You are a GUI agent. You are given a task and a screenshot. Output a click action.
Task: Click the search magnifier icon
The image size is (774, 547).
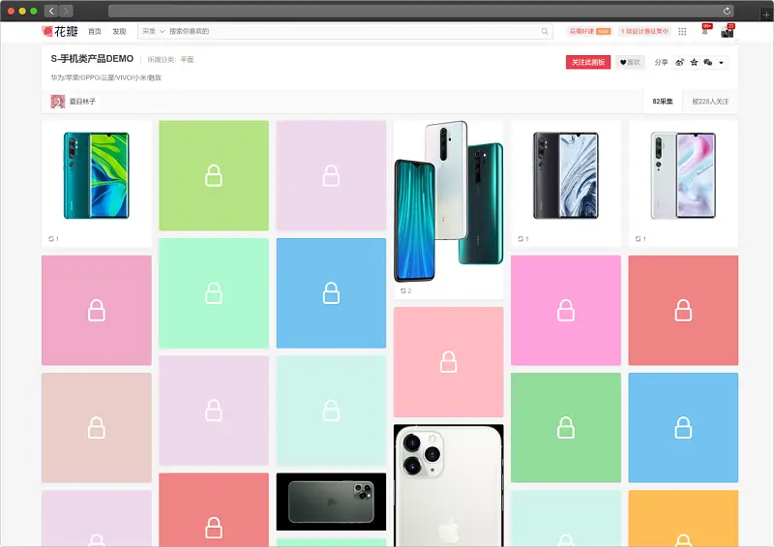(x=545, y=31)
